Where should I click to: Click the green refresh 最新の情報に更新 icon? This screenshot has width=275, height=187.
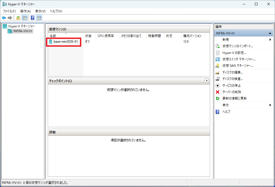point(218,98)
